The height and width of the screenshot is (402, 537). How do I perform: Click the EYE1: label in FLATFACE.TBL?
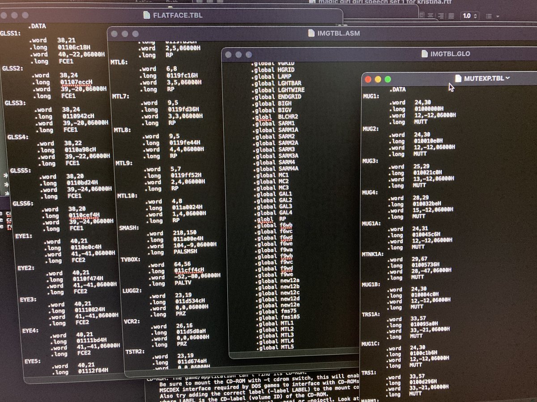coord(24,236)
